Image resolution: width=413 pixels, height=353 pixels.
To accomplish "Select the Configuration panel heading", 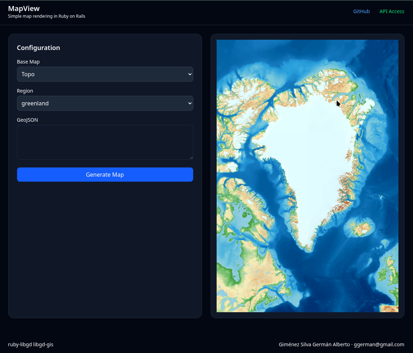I will click(x=38, y=48).
